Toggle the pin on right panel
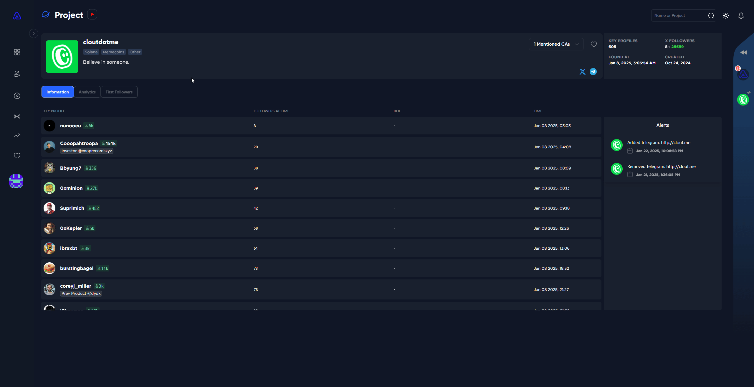This screenshot has width=754, height=387. 748,93
